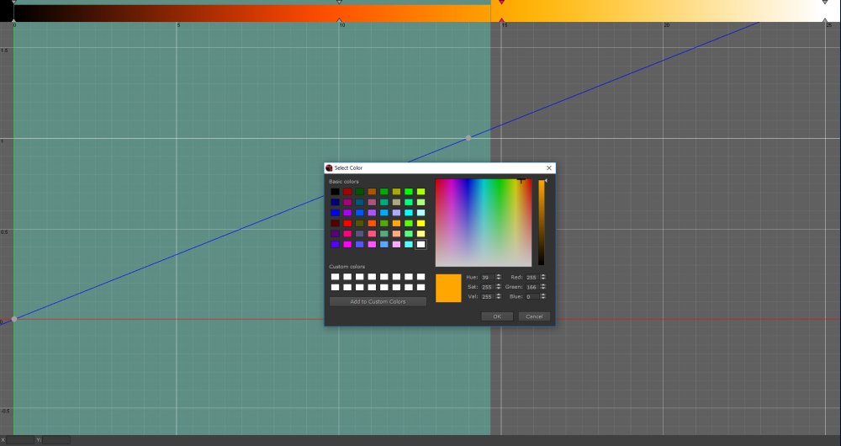Select the curve control point at value 1
This screenshot has height=446, width=841.
pos(468,138)
